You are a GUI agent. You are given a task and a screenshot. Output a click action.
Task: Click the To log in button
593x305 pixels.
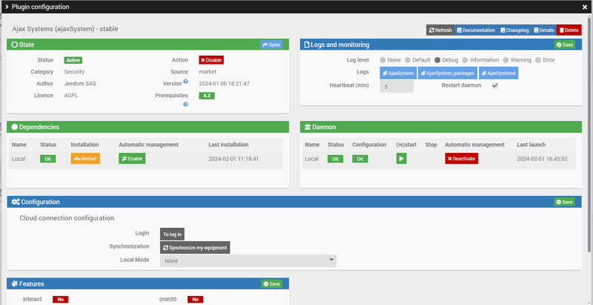click(x=172, y=235)
